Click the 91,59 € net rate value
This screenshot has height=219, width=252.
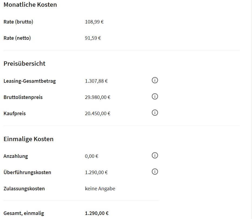pos(93,38)
